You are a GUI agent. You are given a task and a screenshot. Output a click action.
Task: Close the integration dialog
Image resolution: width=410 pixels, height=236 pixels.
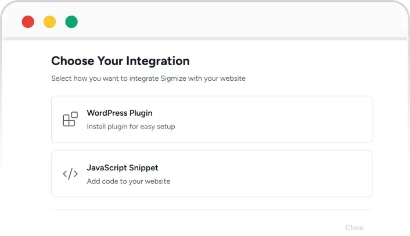click(354, 228)
